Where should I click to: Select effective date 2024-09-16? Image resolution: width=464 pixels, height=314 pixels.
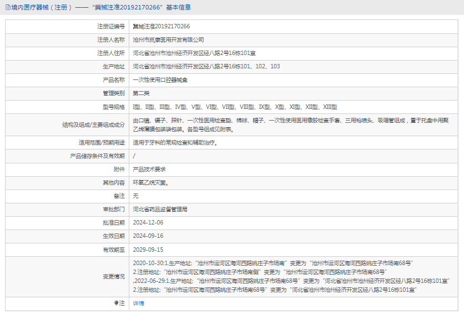tap(148, 236)
